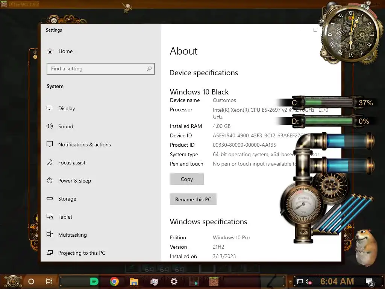Screen dimensions: 385x289
Task: Maximize the Settings window
Action: tap(315, 30)
